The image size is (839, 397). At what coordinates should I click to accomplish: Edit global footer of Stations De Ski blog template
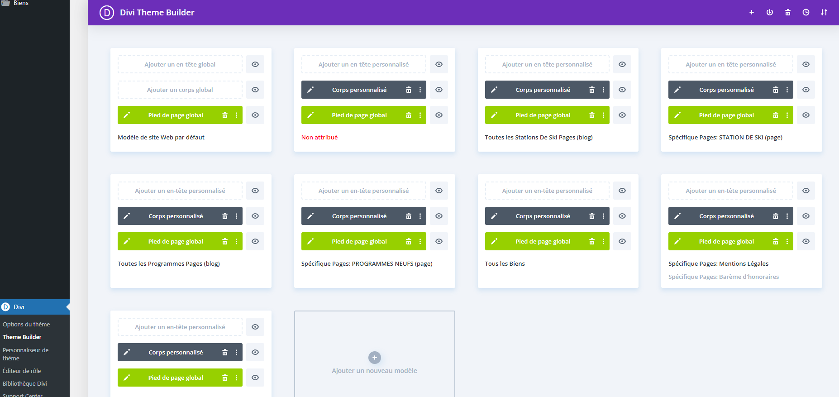pos(494,115)
